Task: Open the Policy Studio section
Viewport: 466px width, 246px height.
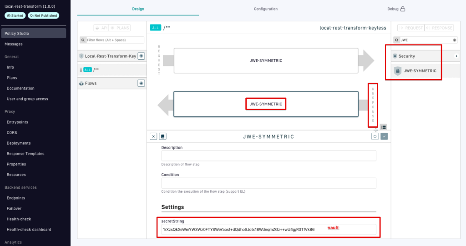Action: [x=33, y=33]
